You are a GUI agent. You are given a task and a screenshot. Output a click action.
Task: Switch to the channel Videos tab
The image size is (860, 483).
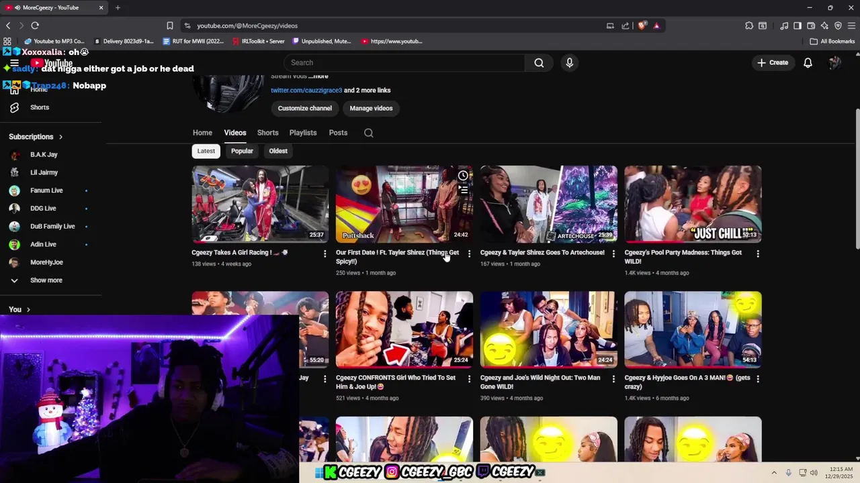point(235,133)
